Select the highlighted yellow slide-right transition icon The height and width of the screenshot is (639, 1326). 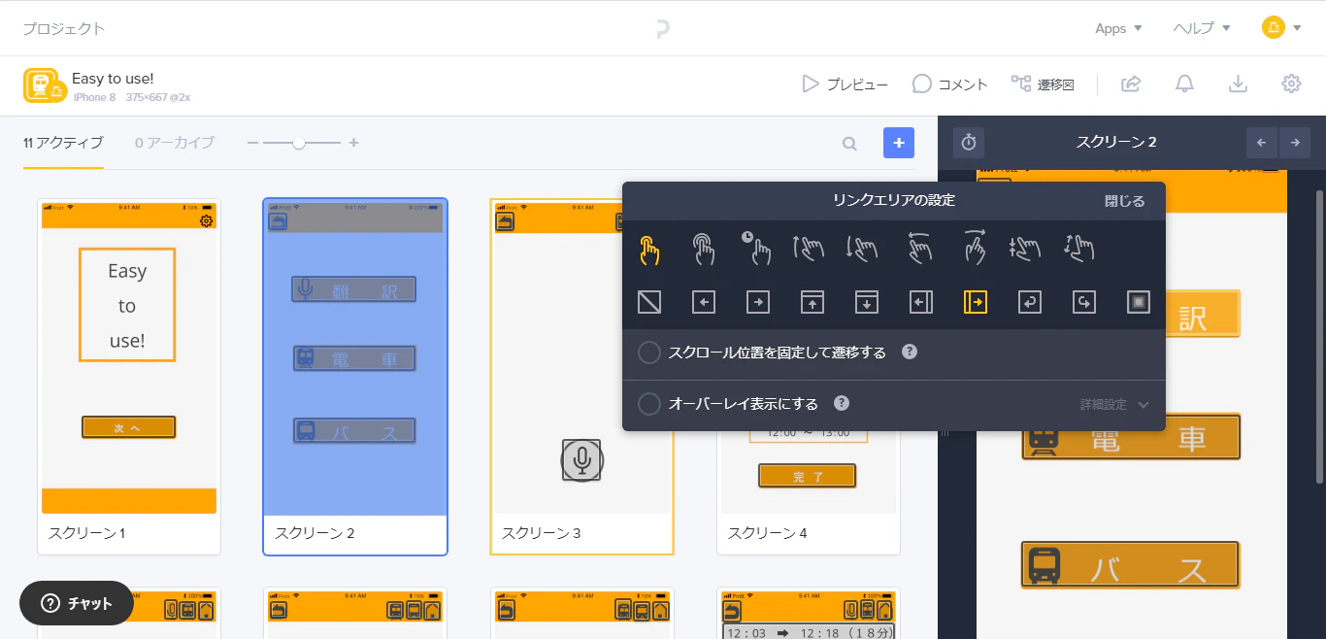tap(976, 302)
